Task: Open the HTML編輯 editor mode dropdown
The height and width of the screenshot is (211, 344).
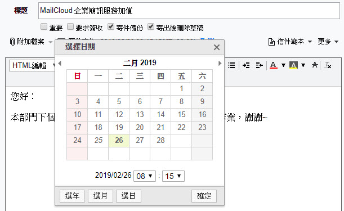Action: pos(32,66)
